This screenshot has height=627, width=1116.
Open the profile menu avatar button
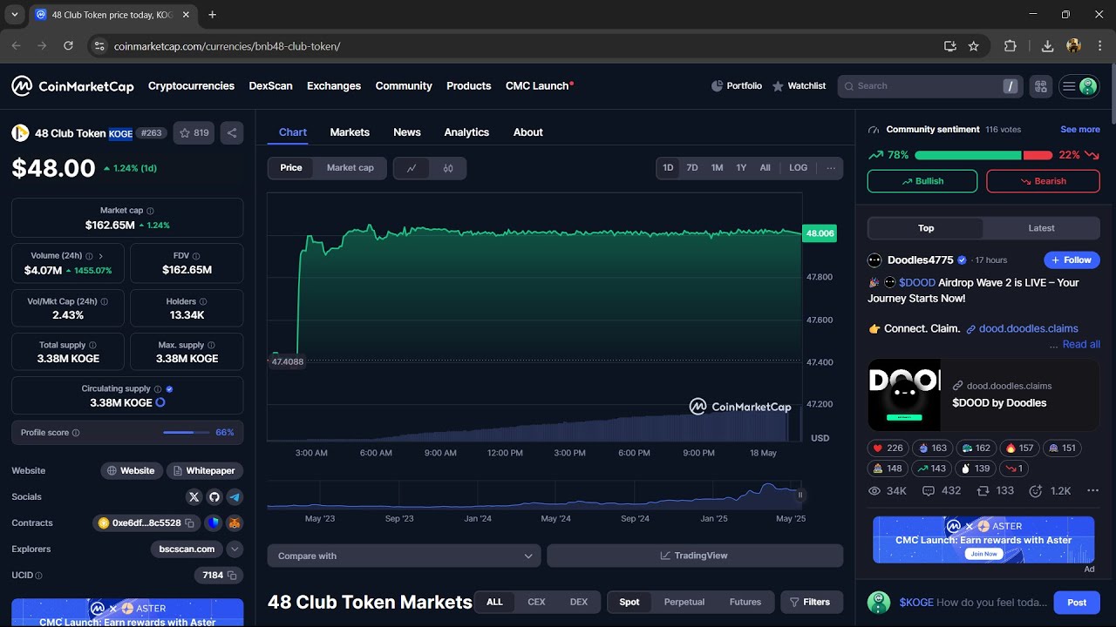(1079, 86)
